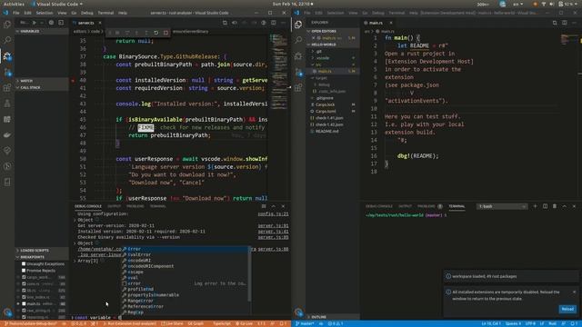Image resolution: width=582 pixels, height=327 pixels.
Task: Open Debug view in the right window activity bar
Action: point(298,56)
